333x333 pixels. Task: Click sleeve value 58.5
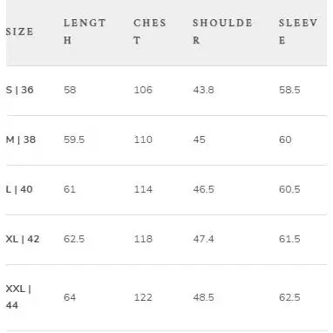(x=289, y=90)
